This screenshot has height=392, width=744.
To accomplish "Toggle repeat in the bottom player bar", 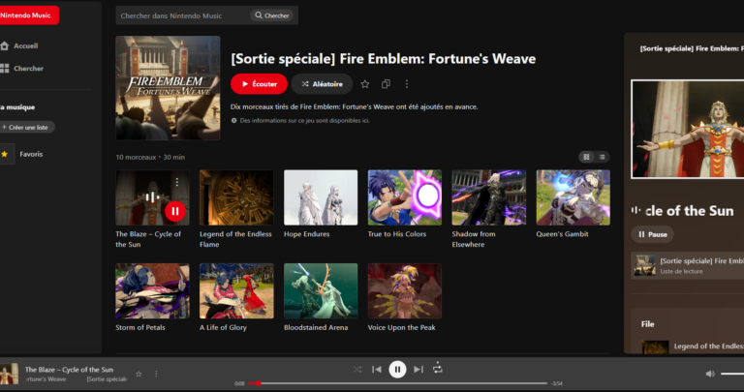I will coord(438,369).
